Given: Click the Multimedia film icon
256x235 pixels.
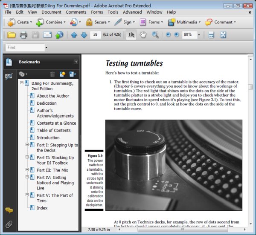Looking at the screenshot, I should (172, 22).
